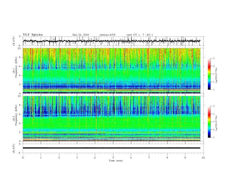Click the "ch.2 Frequency (kHz)" axis label
Viewport: 229px width, 177px height.
click(15, 115)
